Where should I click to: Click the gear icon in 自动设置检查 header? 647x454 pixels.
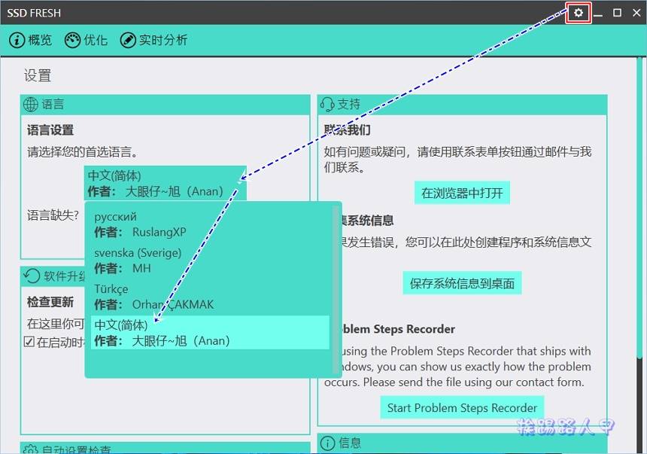(x=31, y=449)
